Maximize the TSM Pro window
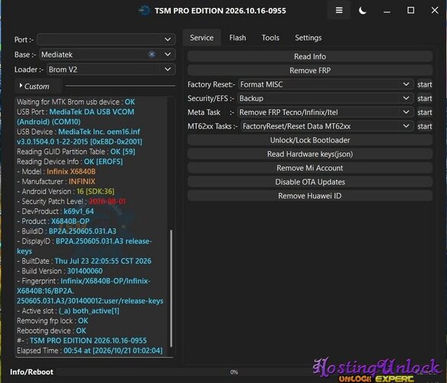Viewport: 447px width, 383px height. [x=411, y=11]
